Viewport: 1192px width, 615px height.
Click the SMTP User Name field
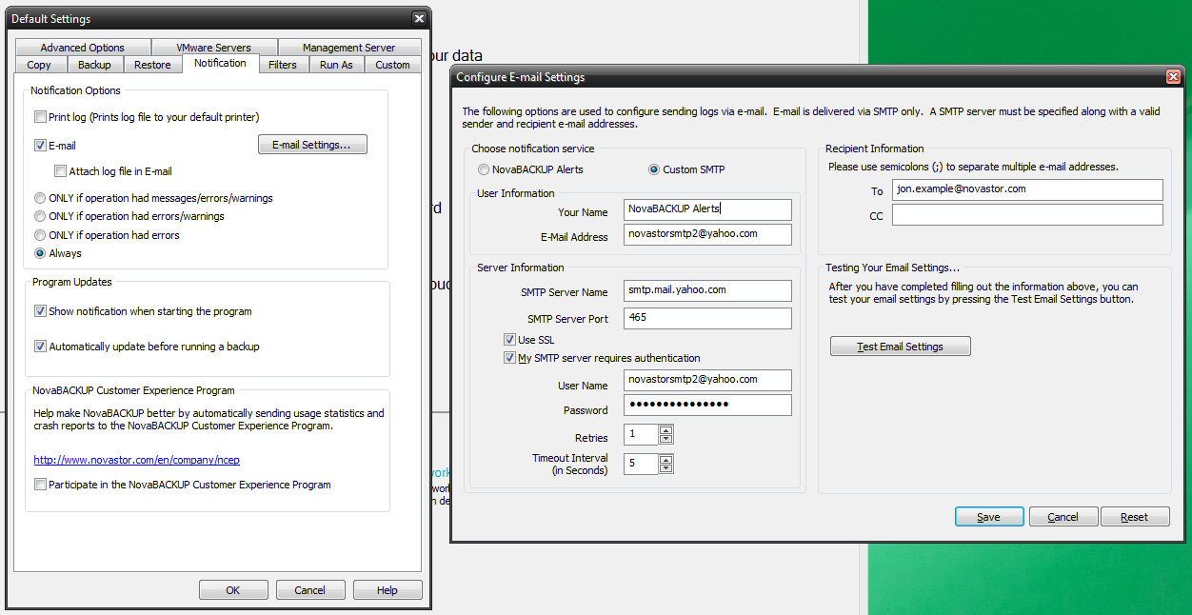coord(707,380)
